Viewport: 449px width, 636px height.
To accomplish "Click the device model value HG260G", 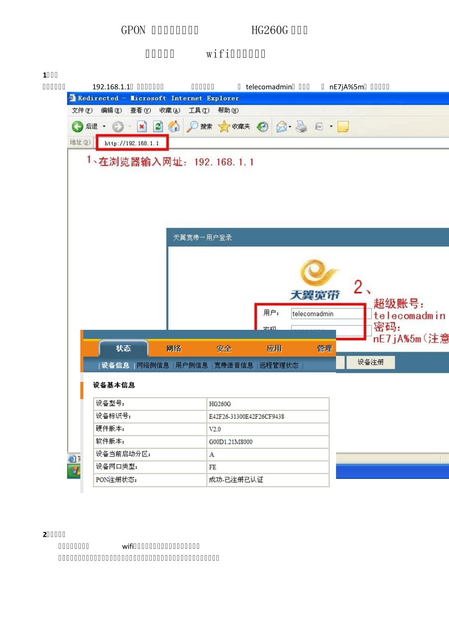I will tap(220, 404).
